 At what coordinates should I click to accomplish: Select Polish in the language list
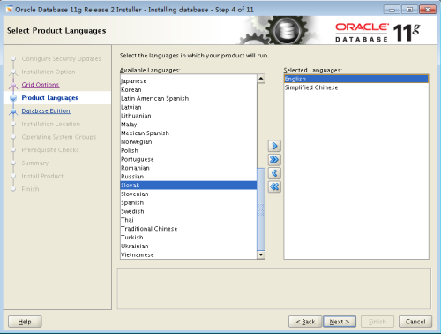(188, 150)
